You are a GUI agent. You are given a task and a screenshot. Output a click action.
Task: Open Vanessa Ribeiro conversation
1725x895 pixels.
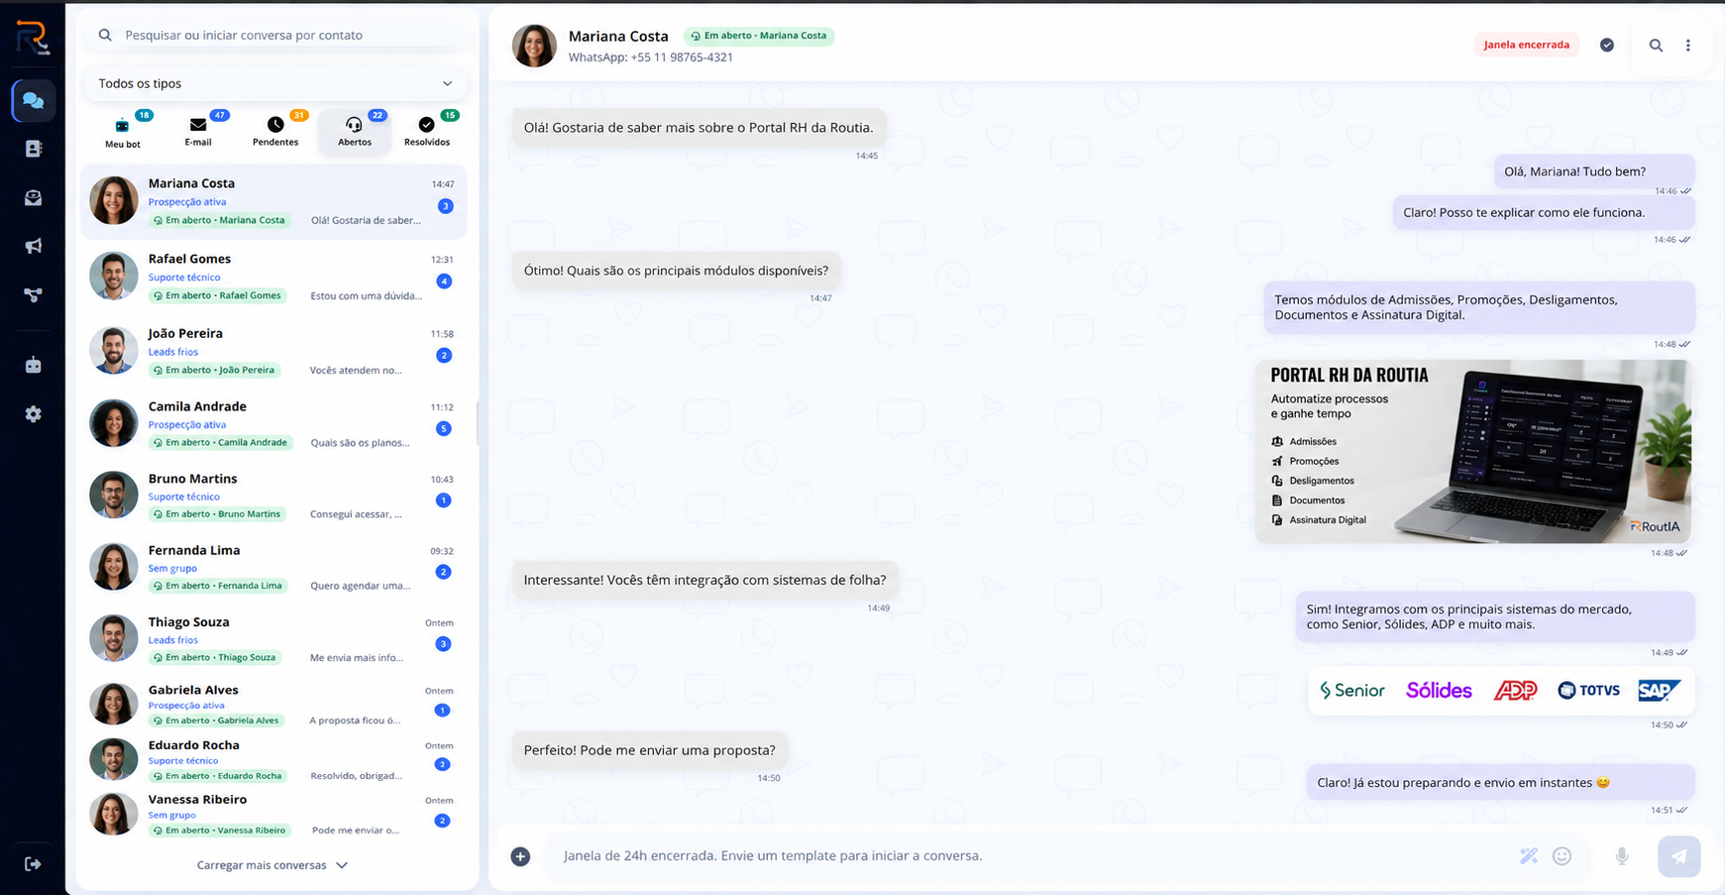point(273,814)
